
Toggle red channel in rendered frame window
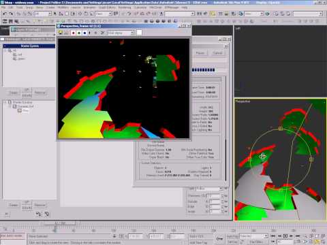pyautogui.click(x=74, y=33)
